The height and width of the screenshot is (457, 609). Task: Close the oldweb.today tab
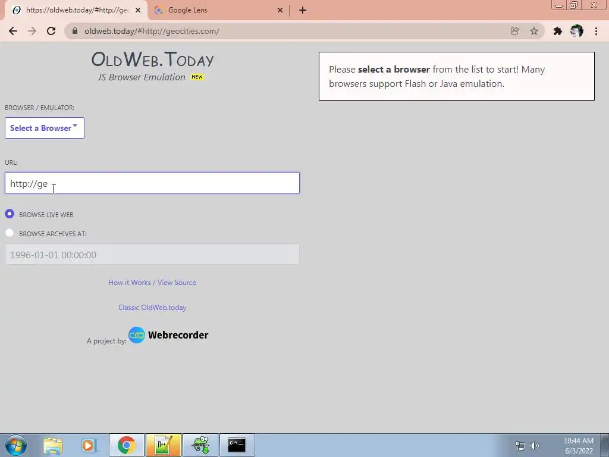point(138,10)
